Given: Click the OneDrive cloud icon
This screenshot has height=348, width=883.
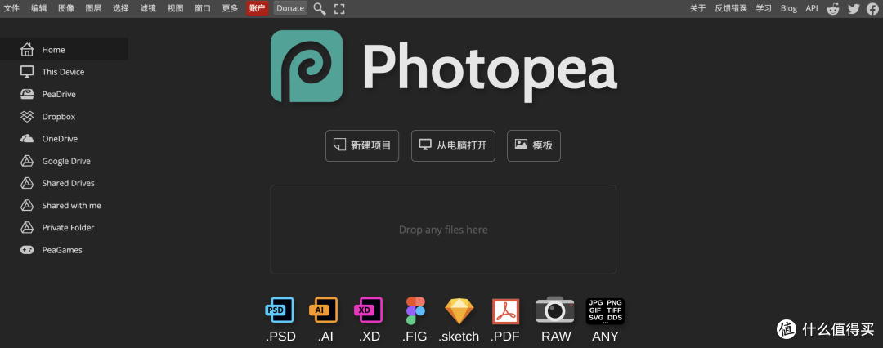Looking at the screenshot, I should click(x=27, y=139).
